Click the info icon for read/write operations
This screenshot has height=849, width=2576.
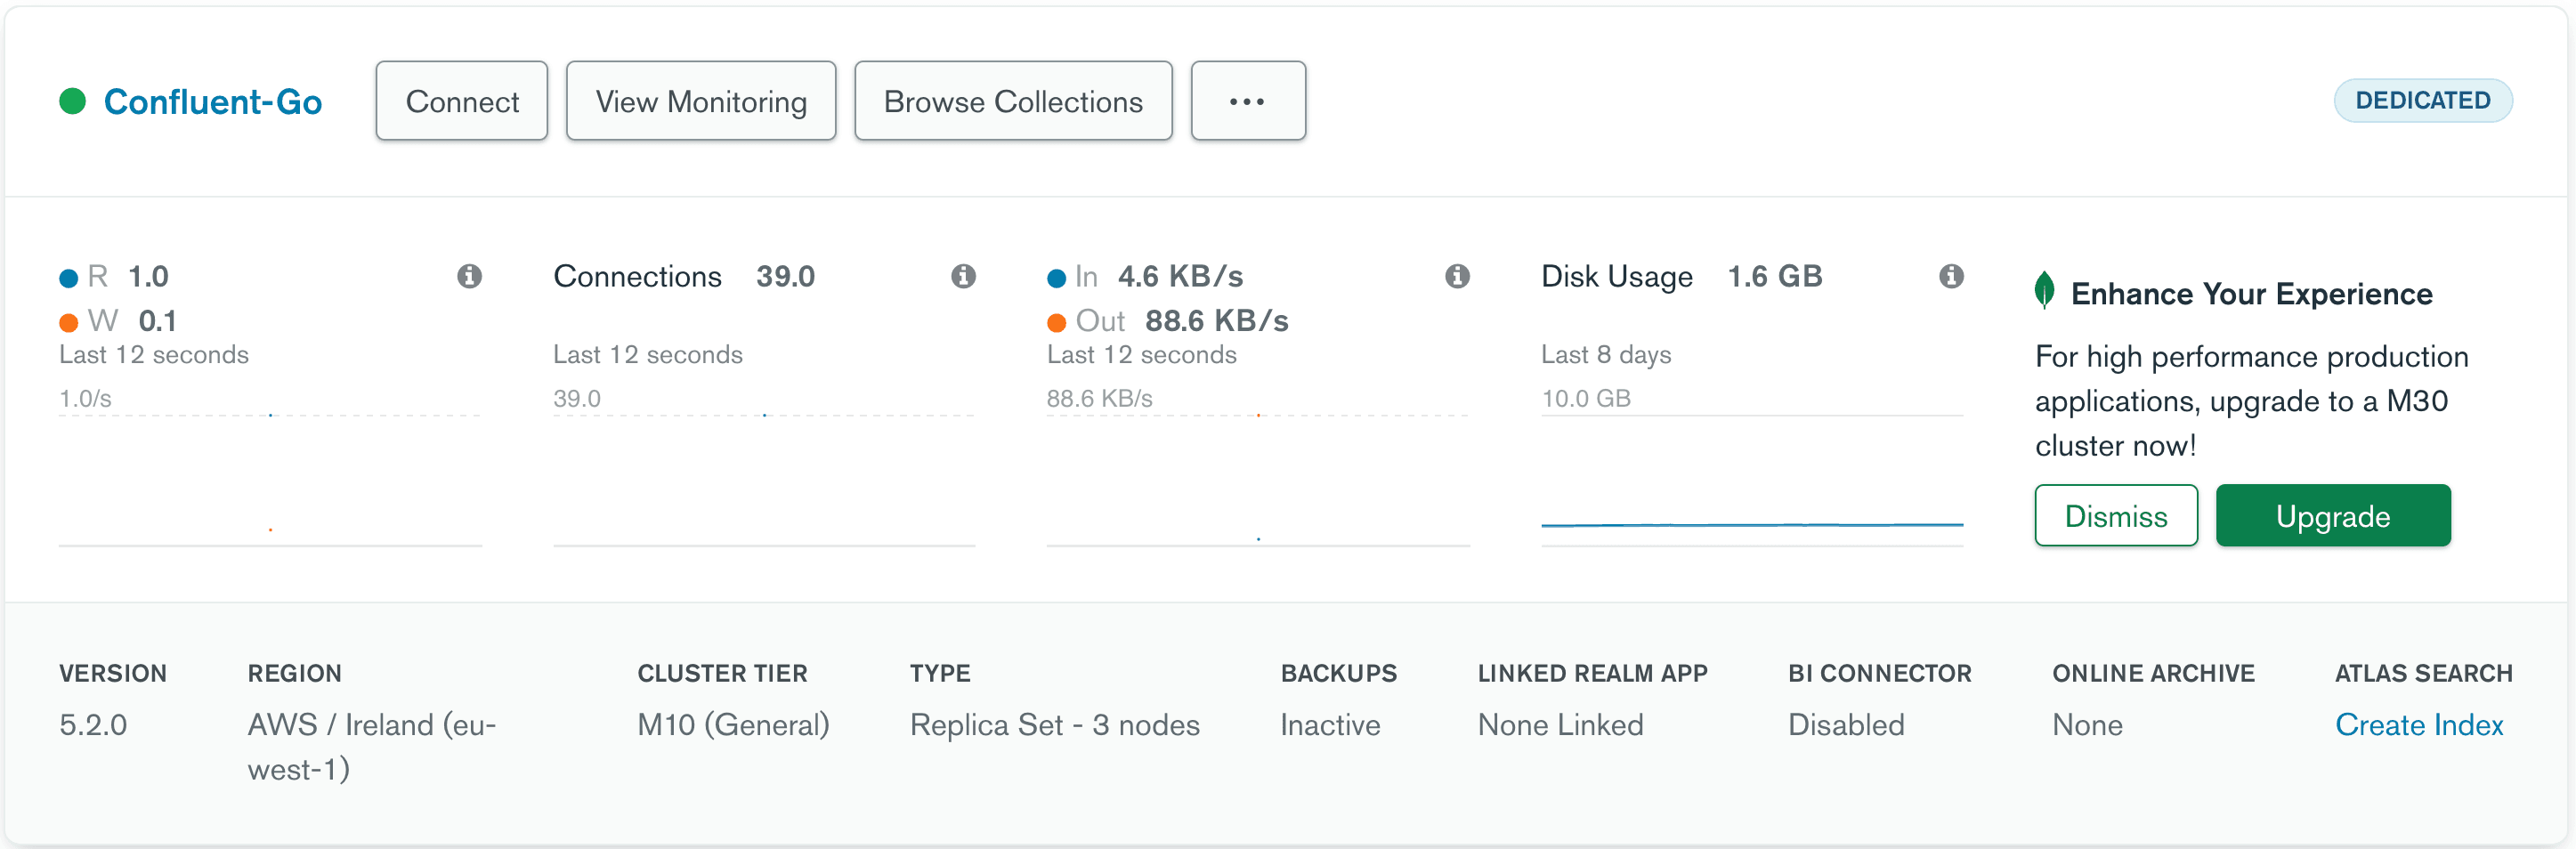click(469, 276)
